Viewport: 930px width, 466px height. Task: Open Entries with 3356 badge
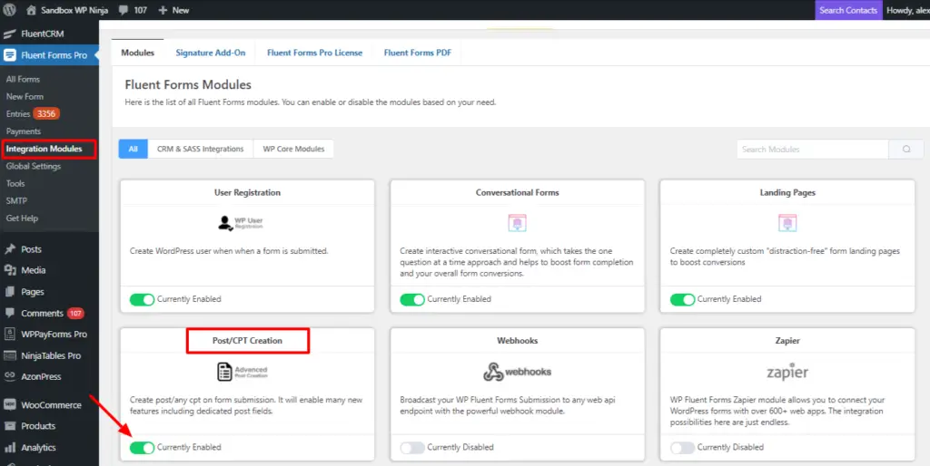[33, 113]
